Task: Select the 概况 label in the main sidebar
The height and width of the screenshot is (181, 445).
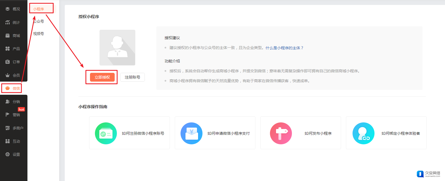Action: tap(16, 9)
